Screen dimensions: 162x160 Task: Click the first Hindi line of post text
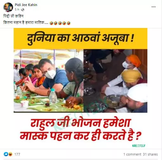13,16
